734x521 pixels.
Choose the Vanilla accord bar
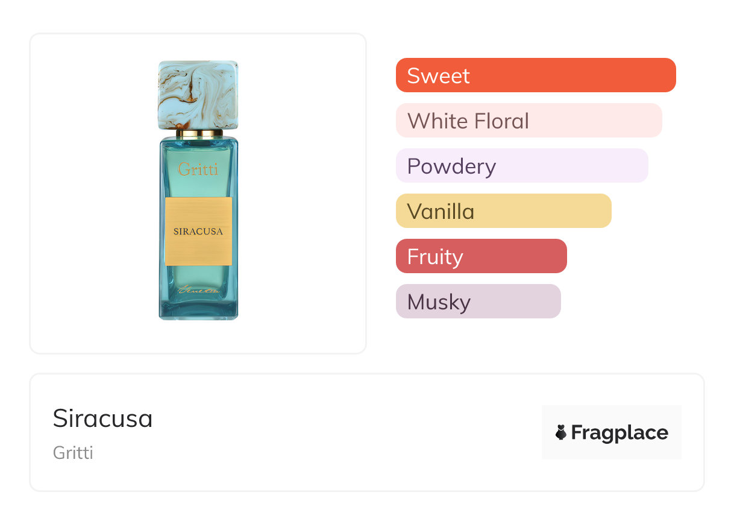[503, 211]
